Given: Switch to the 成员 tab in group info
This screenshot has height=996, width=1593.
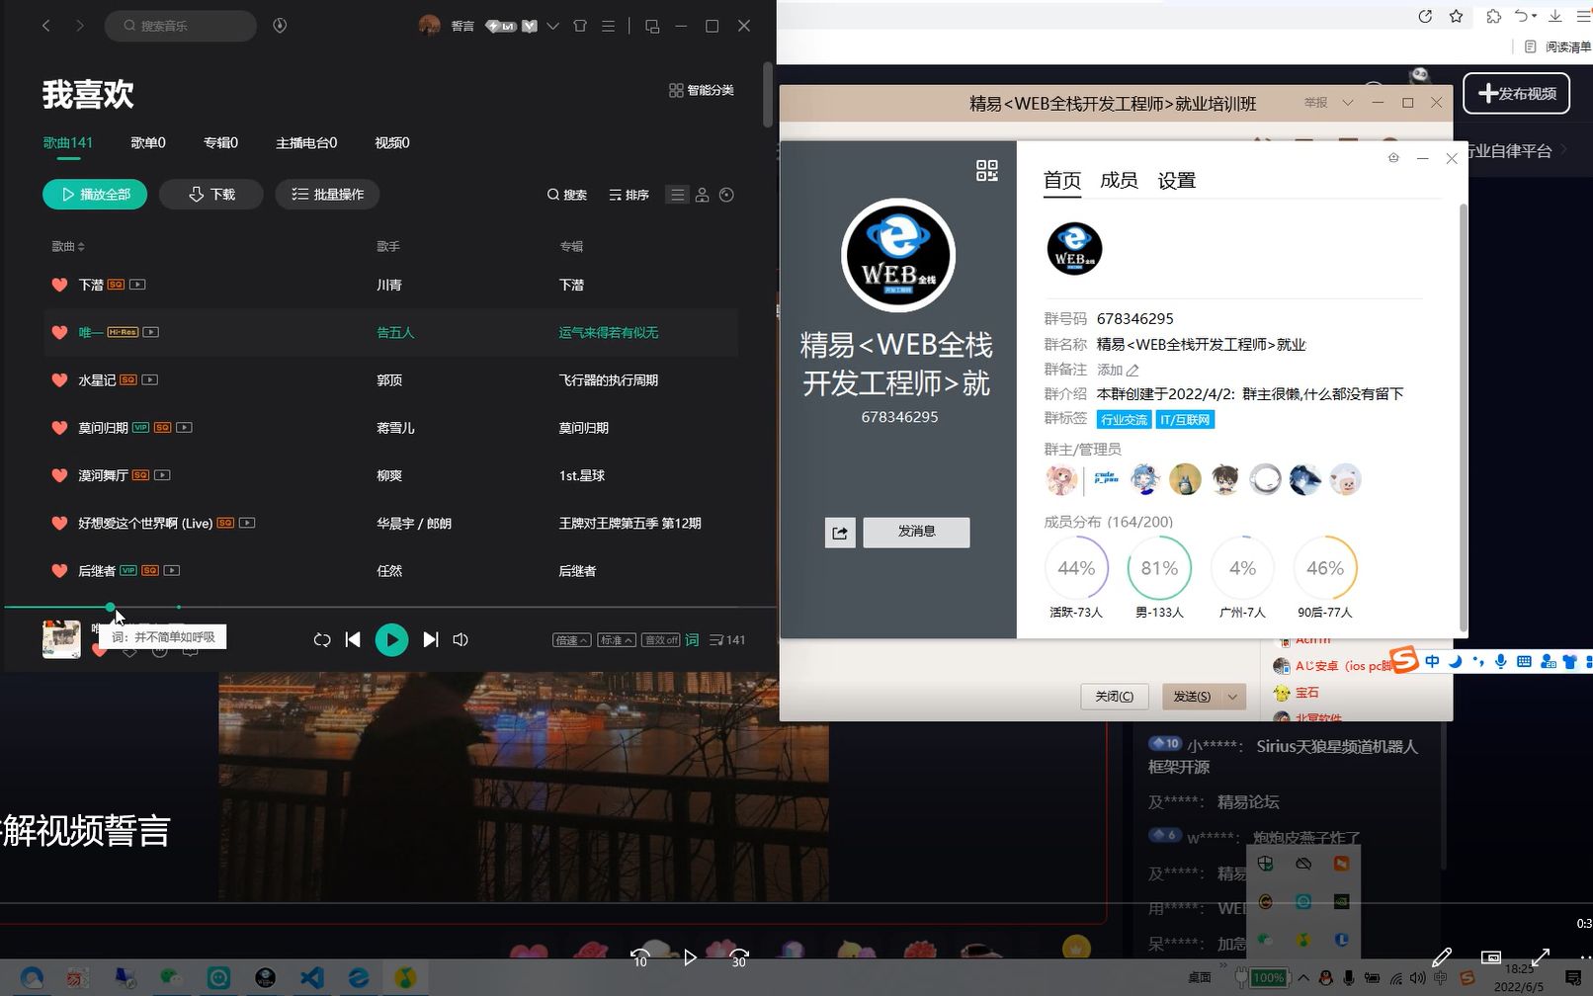Looking at the screenshot, I should click(x=1119, y=180).
